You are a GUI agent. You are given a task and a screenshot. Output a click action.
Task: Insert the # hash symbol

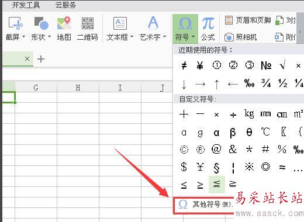click(265, 149)
